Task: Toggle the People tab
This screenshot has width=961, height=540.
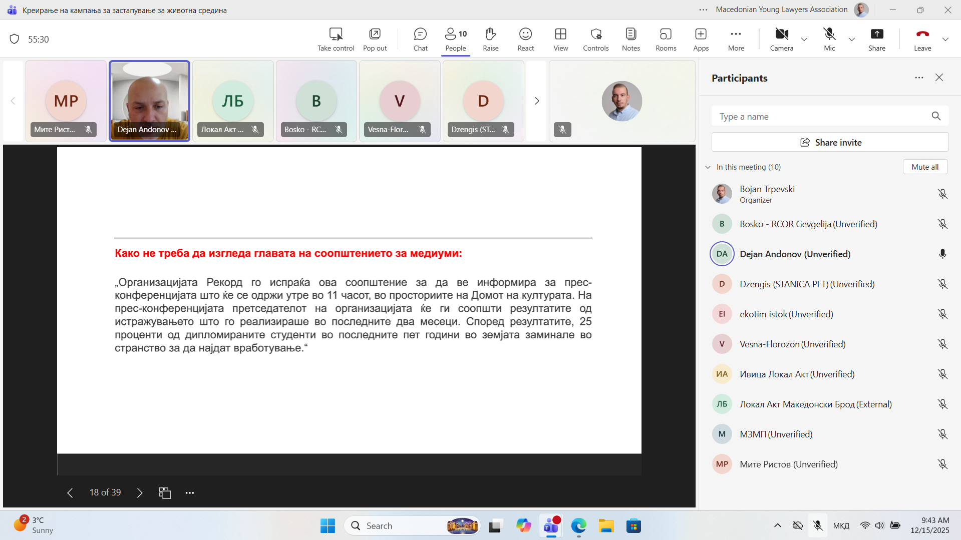Action: (x=455, y=40)
